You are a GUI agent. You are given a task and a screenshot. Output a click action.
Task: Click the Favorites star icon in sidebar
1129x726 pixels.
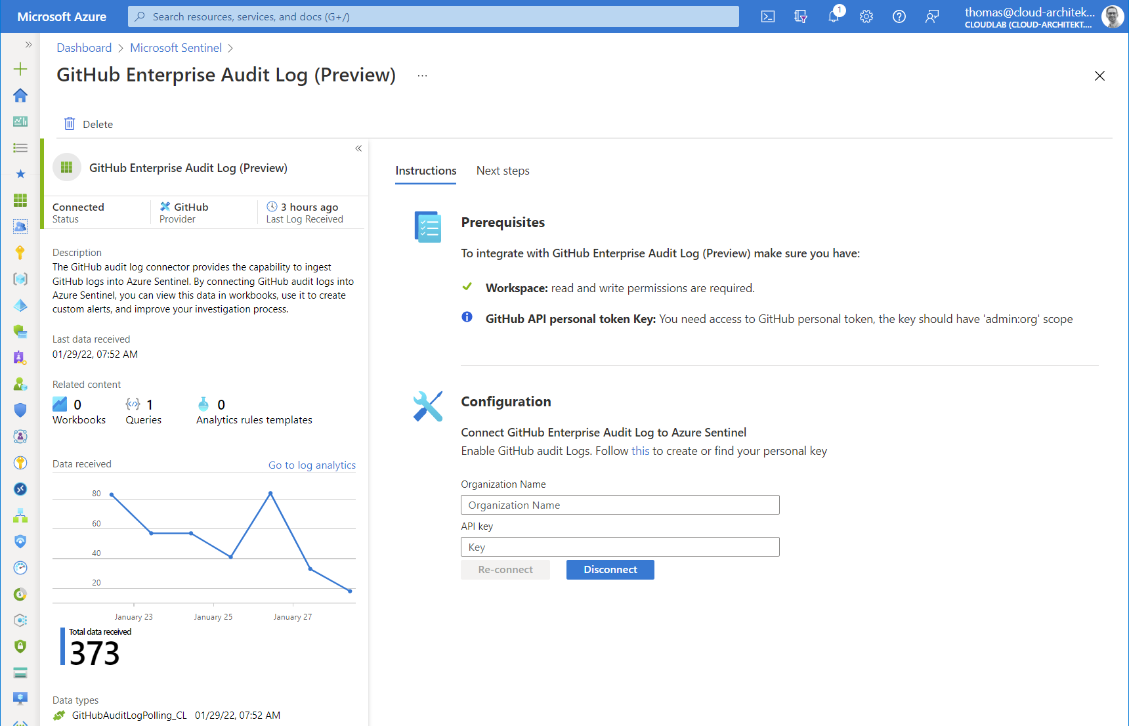(20, 174)
